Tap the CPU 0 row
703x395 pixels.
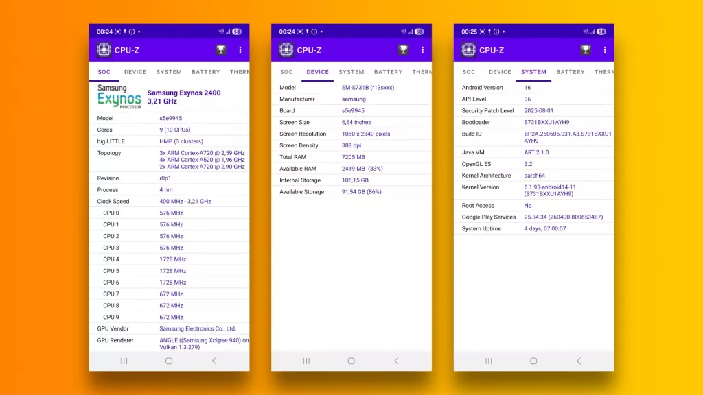[x=169, y=213]
